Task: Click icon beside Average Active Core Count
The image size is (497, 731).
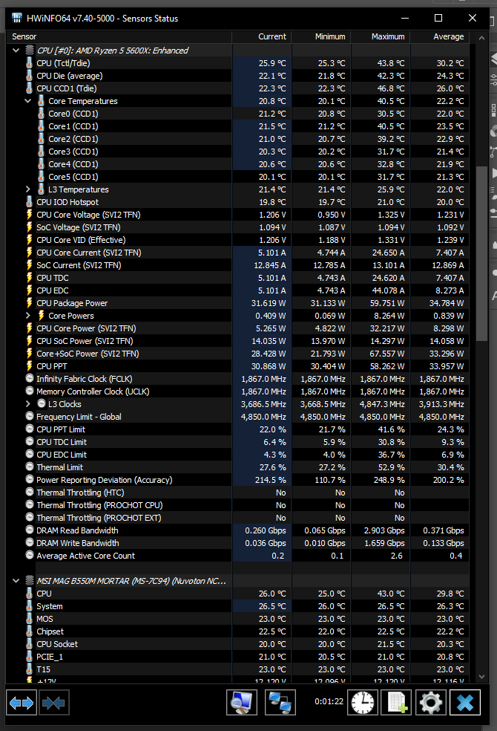Action: pos(30,555)
